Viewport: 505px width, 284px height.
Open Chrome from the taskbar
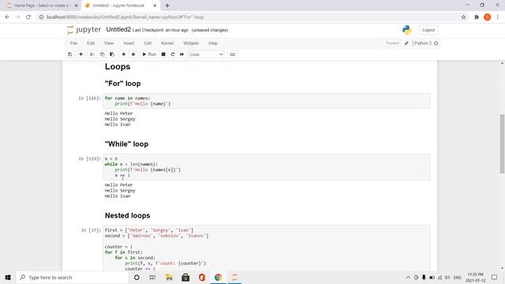pos(218,277)
